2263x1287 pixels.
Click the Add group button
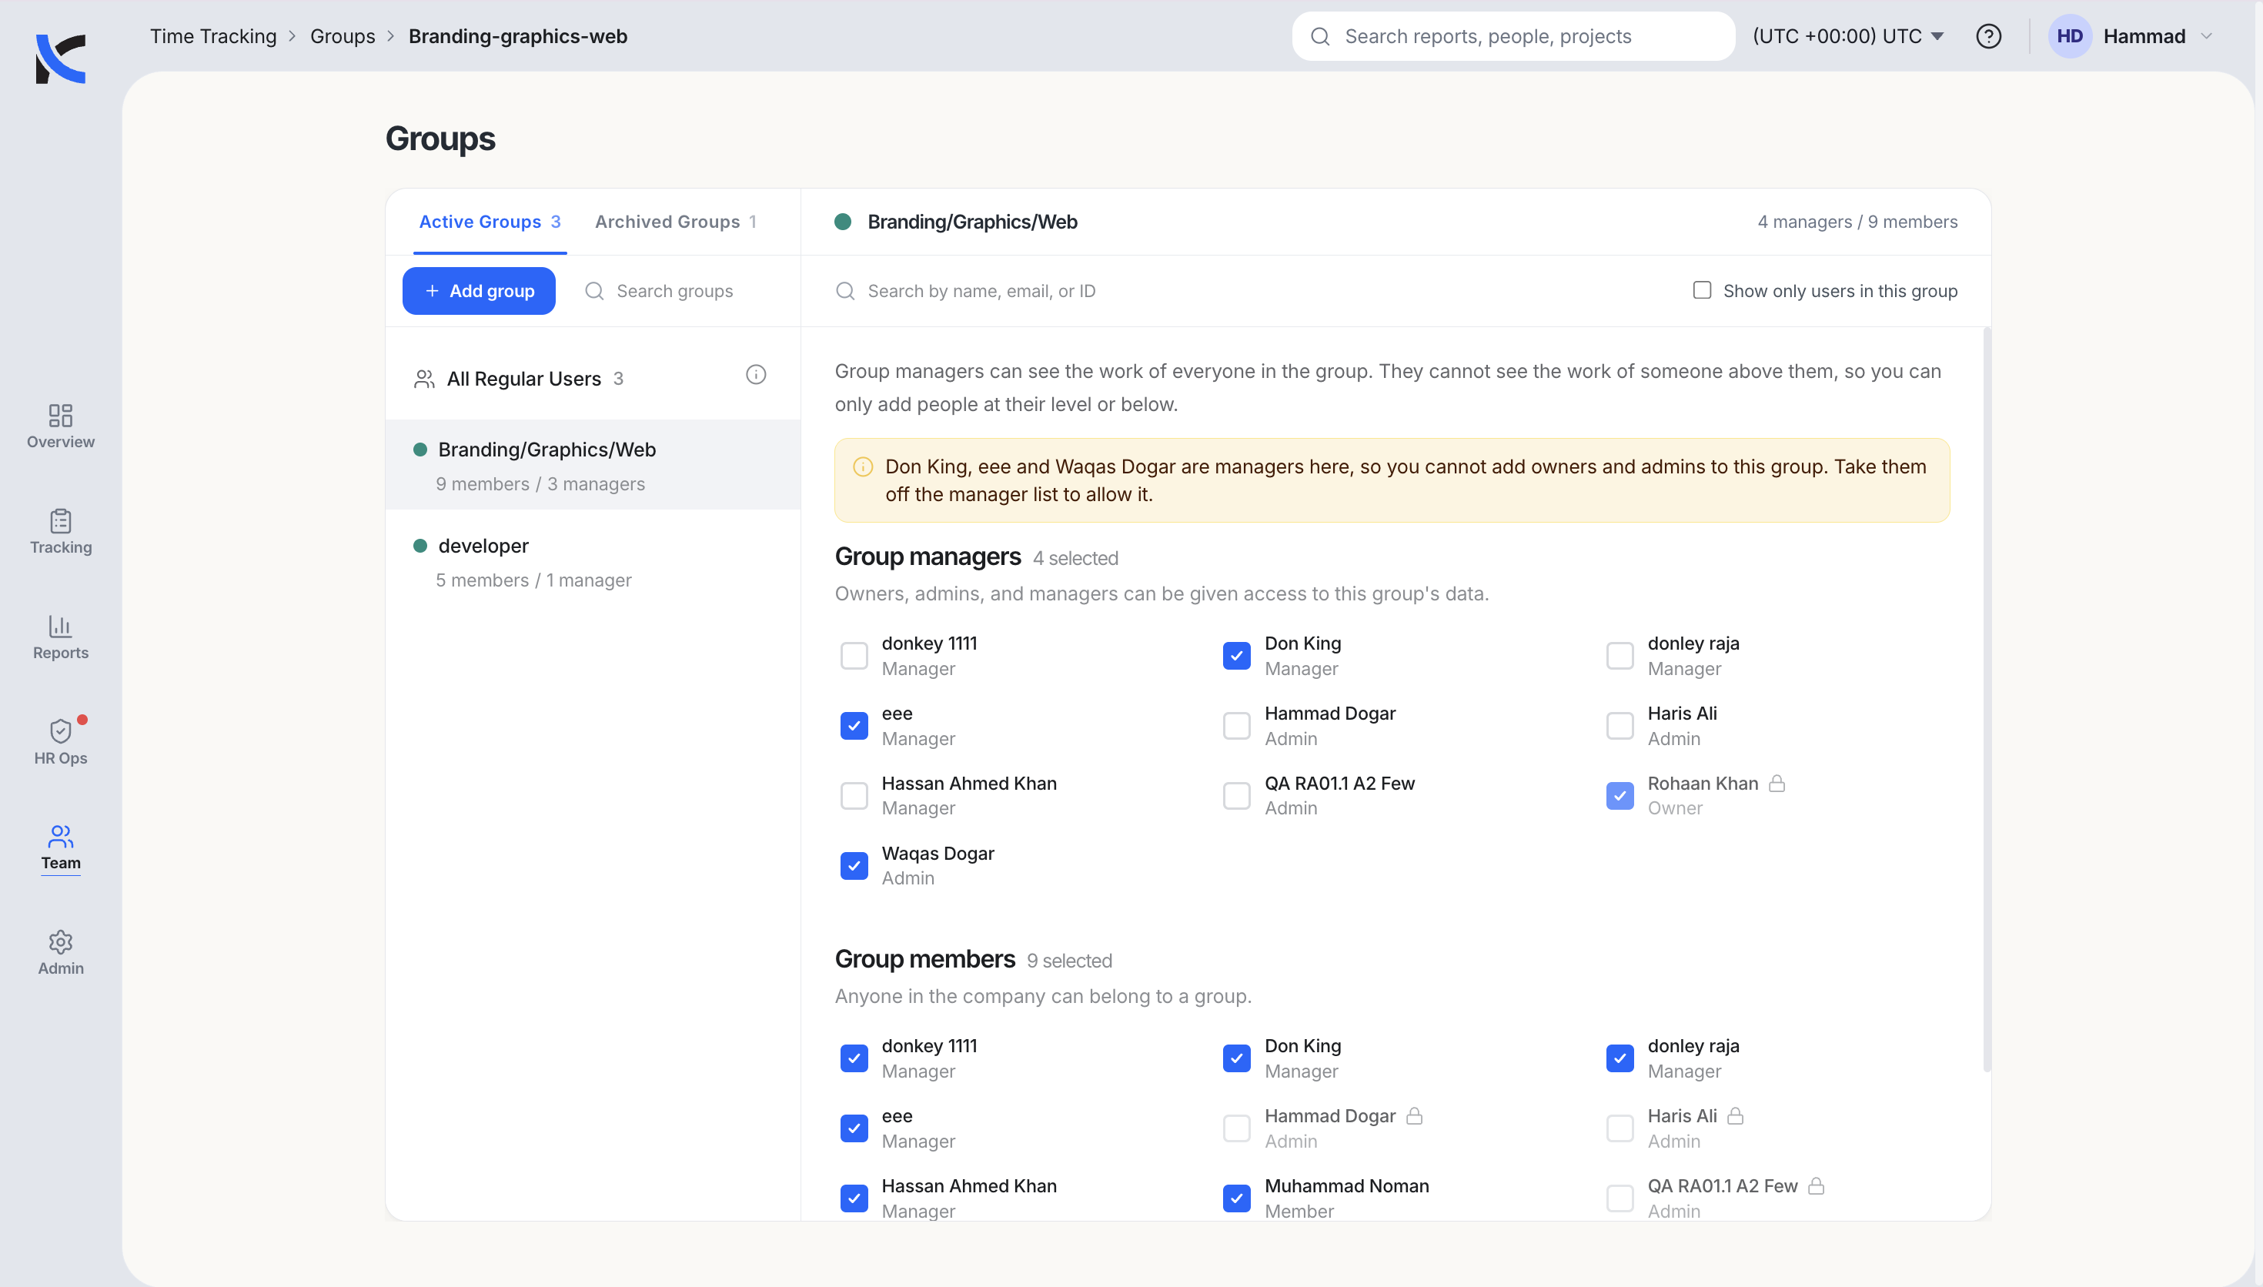click(479, 291)
